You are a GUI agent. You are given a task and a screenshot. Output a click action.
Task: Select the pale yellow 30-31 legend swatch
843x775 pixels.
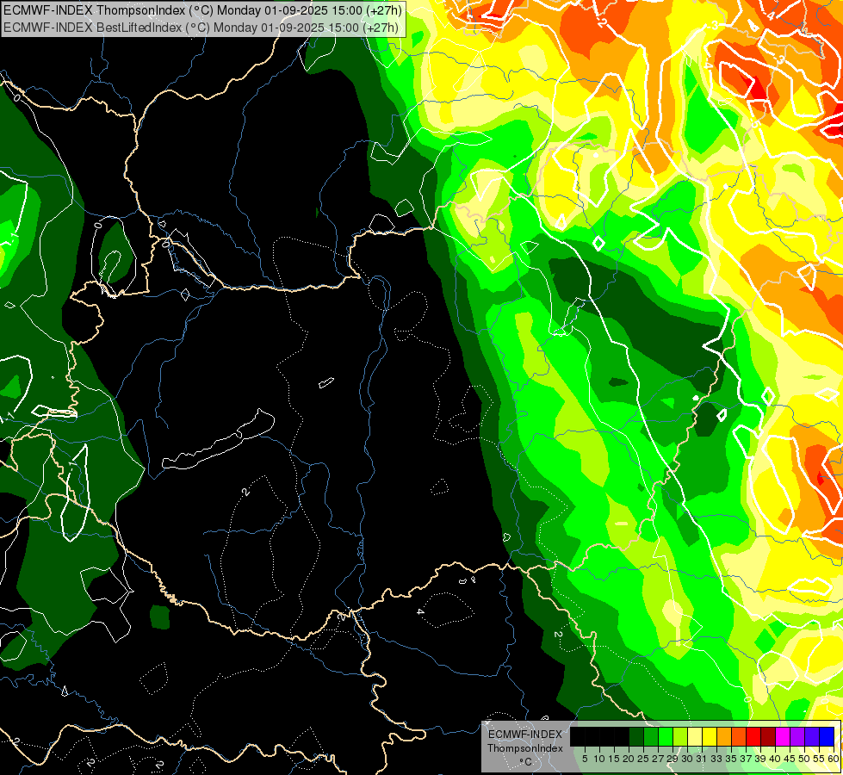pos(695,736)
